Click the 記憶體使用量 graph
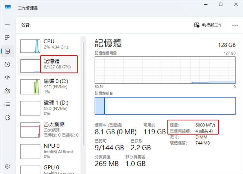 (x=165, y=70)
